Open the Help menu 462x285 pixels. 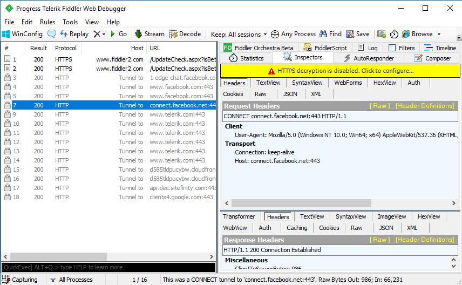pos(113,22)
